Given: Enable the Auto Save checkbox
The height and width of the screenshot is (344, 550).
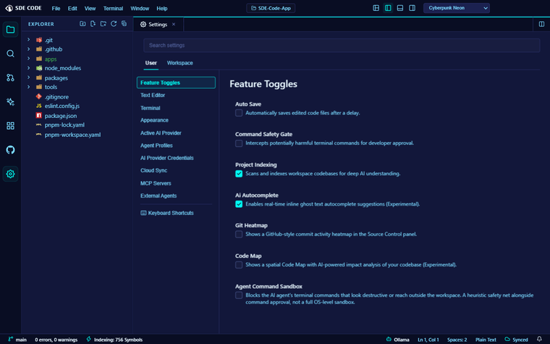Looking at the screenshot, I should coord(239,113).
